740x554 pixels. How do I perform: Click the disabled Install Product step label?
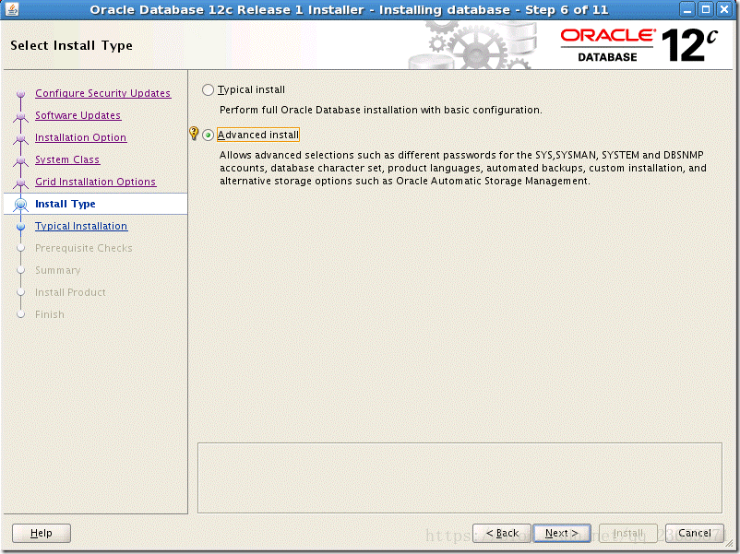(70, 293)
